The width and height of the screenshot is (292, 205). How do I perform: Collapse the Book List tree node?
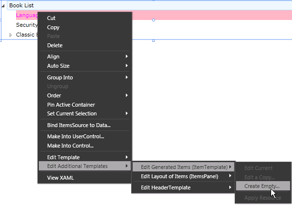[4, 6]
